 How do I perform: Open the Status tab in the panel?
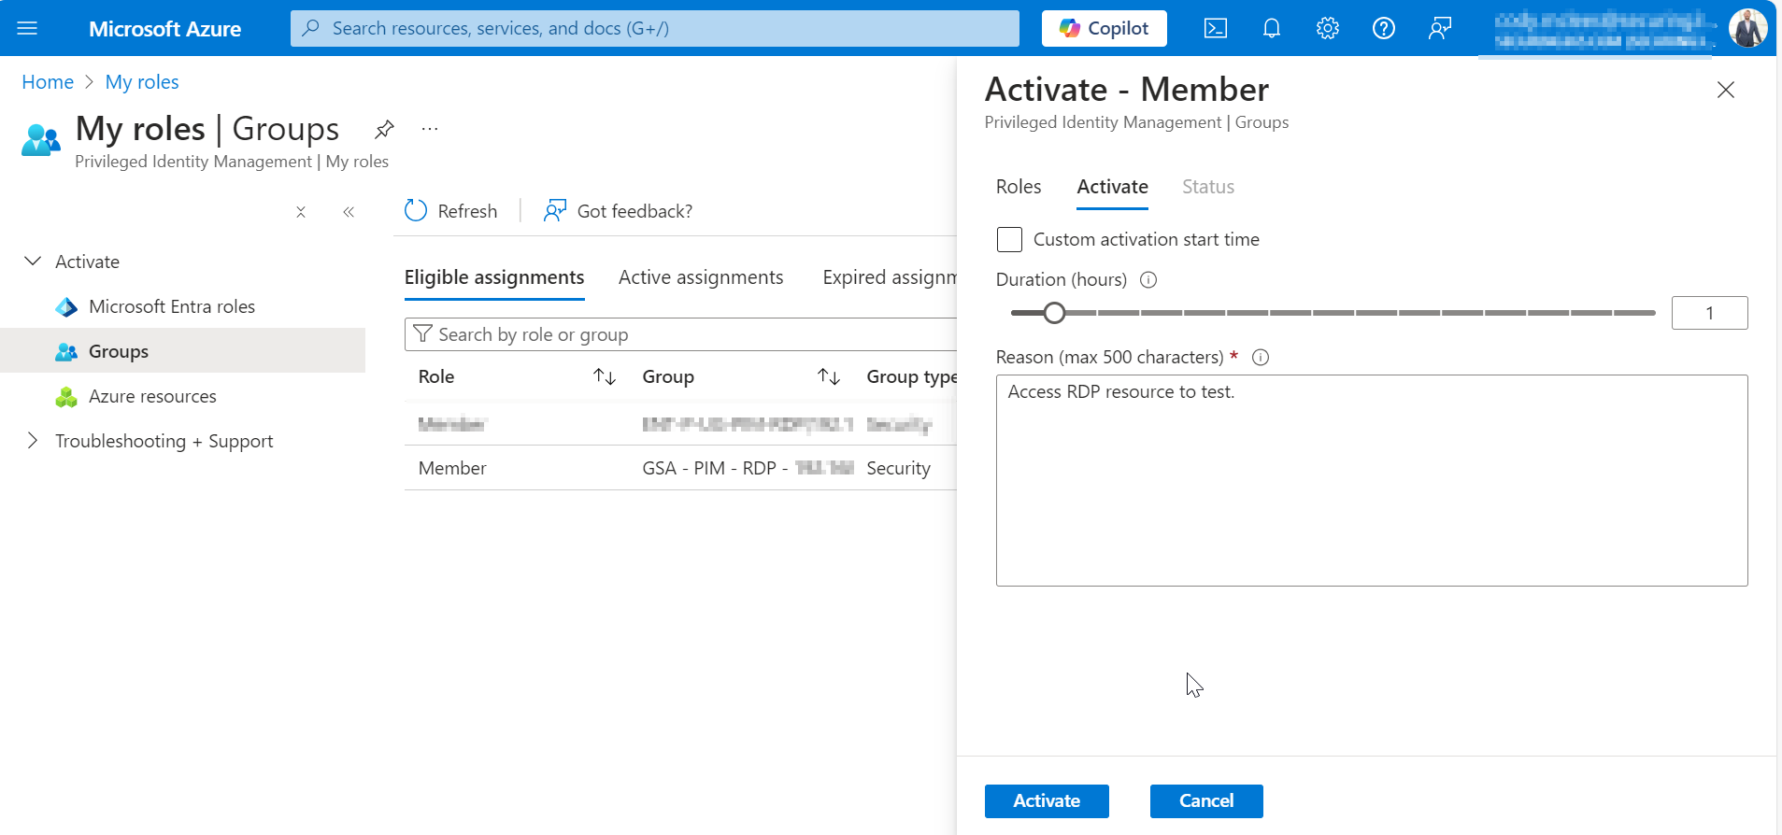1208,187
